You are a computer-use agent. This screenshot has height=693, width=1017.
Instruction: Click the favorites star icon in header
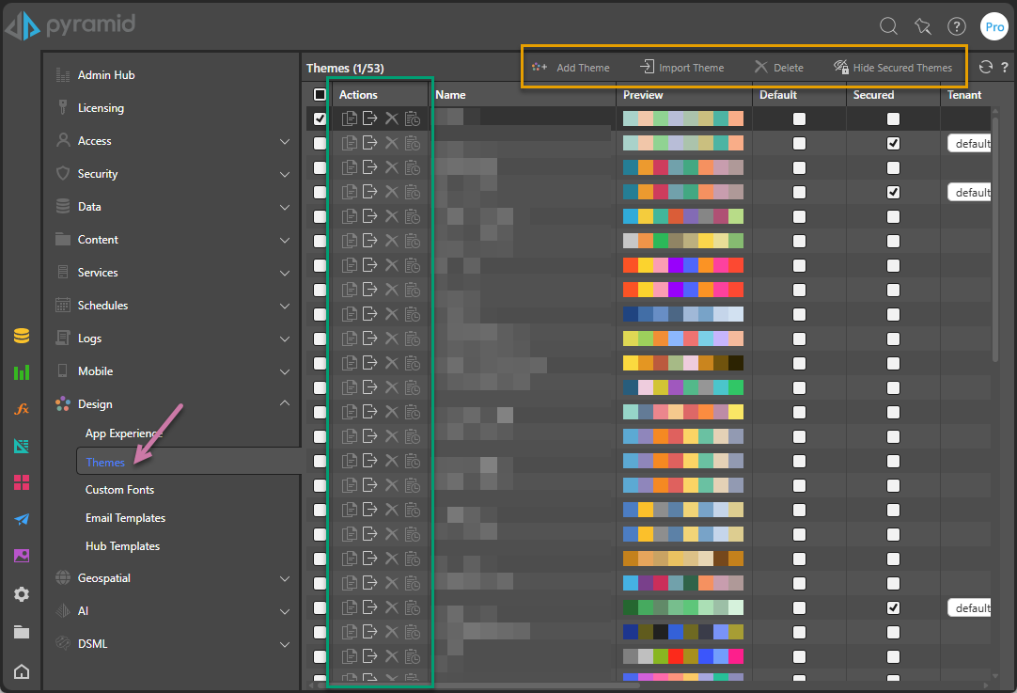(x=922, y=26)
